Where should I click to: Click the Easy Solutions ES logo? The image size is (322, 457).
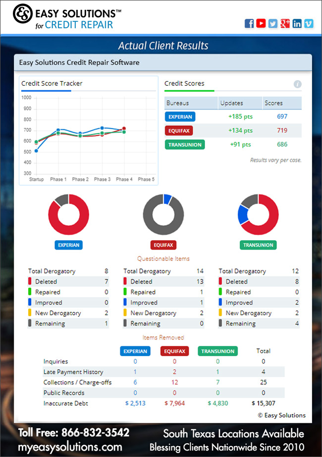tap(22, 13)
